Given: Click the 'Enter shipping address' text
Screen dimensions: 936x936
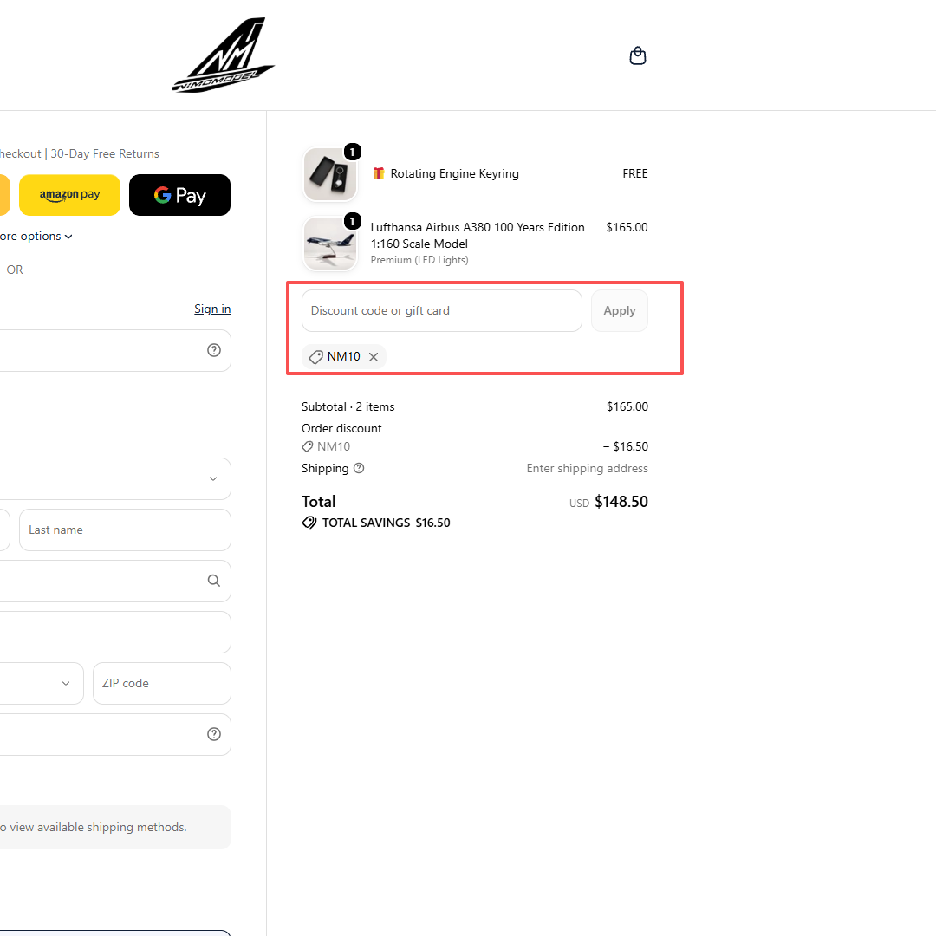Looking at the screenshot, I should [588, 469].
